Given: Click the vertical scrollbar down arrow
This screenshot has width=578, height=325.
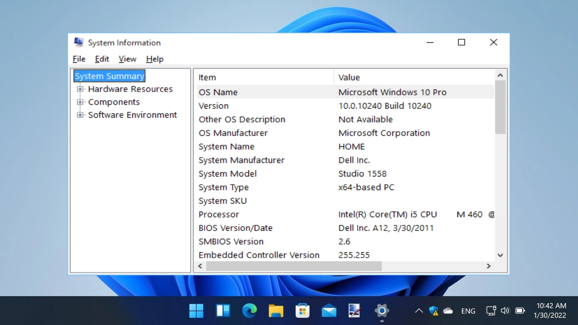Looking at the screenshot, I should coord(500,255).
